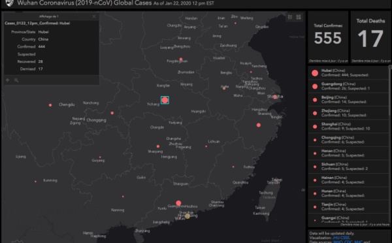This screenshot has width=392, height=243.
Task: Click the zoom-to magnifier icon in popup
Action: pyautogui.click(x=16, y=80)
